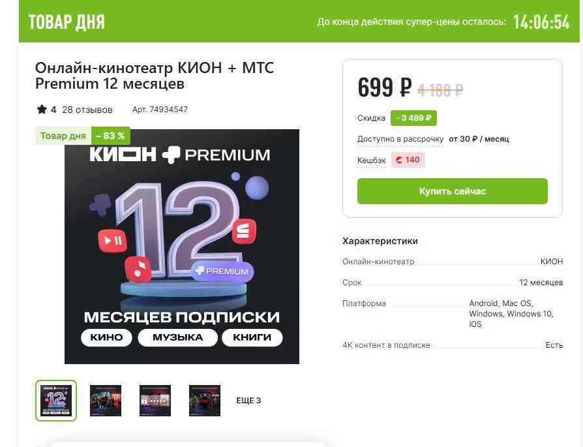The width and height of the screenshot is (583, 447).
Task: Click the article number Арт. 74934547
Action: click(x=160, y=110)
